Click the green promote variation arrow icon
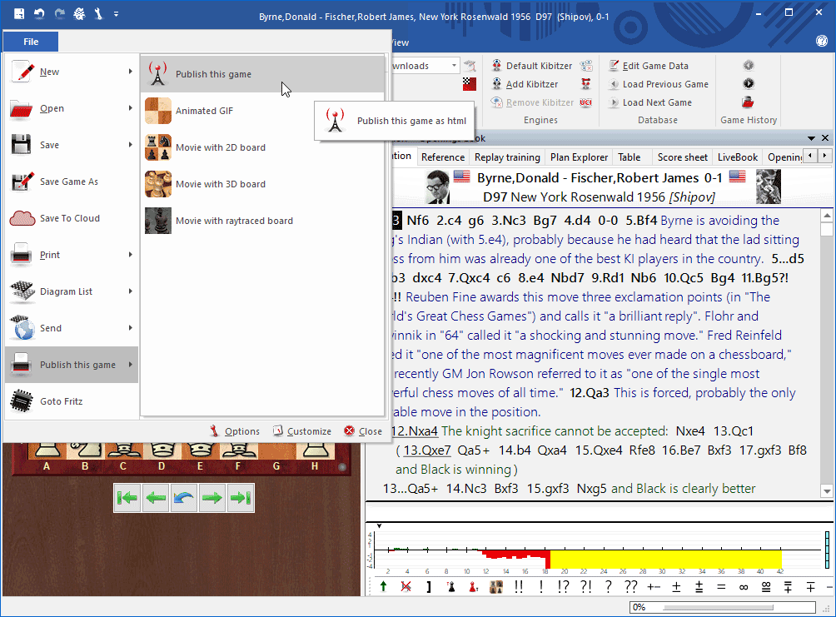This screenshot has height=617, width=836. point(383,587)
